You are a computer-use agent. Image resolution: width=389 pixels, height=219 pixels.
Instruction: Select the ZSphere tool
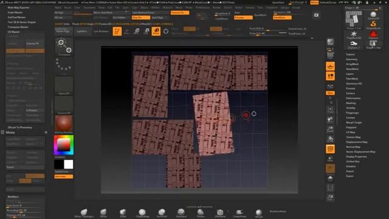[354, 44]
